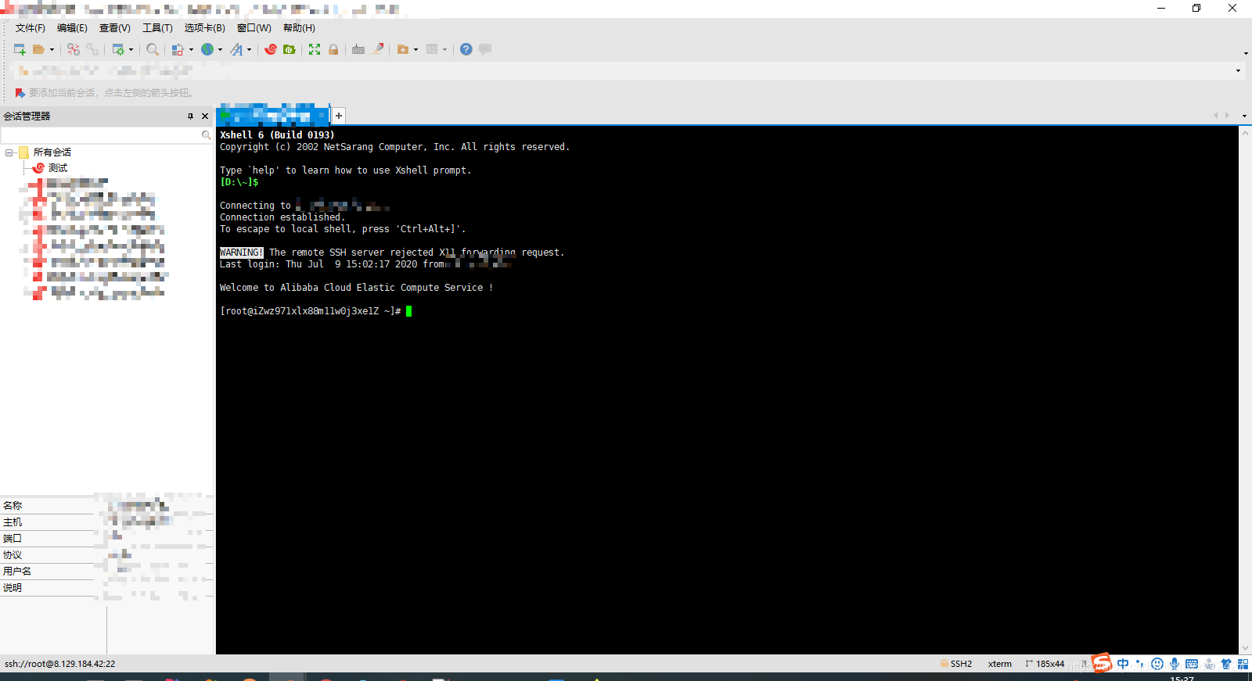Viewport: 1252px width, 681px height.
Task: Expand the color scheme dropdown arrow
Action: pos(191,49)
